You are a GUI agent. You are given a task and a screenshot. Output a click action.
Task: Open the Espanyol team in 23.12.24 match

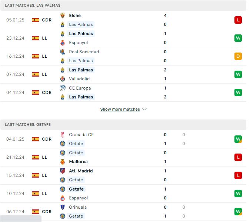pyautogui.click(x=78, y=43)
